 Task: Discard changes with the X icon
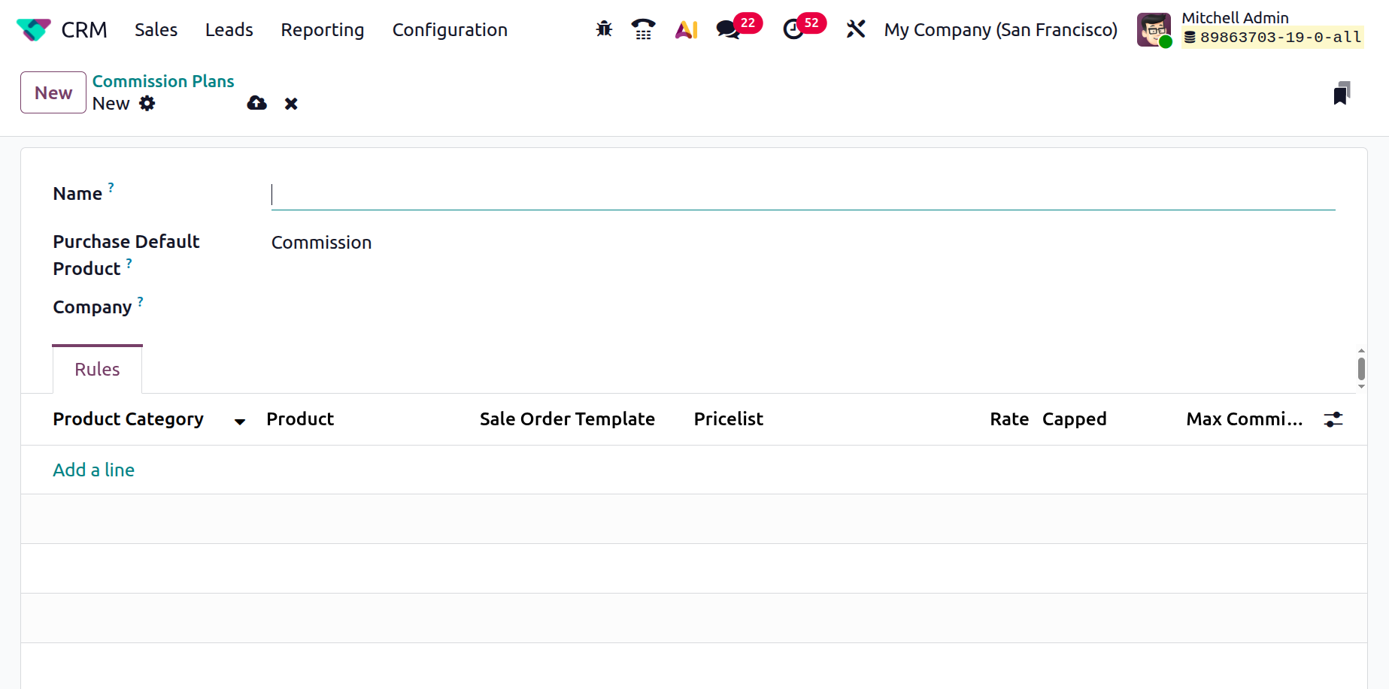[x=291, y=104]
